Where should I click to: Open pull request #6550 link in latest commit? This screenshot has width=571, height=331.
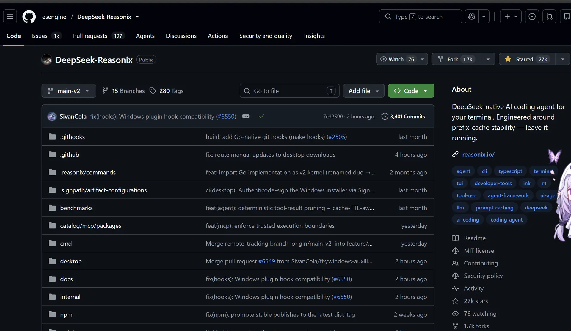pyautogui.click(x=226, y=117)
